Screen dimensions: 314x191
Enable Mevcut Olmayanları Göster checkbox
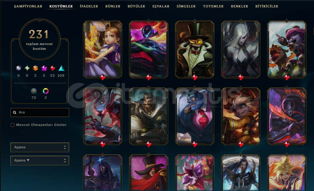[13, 125]
